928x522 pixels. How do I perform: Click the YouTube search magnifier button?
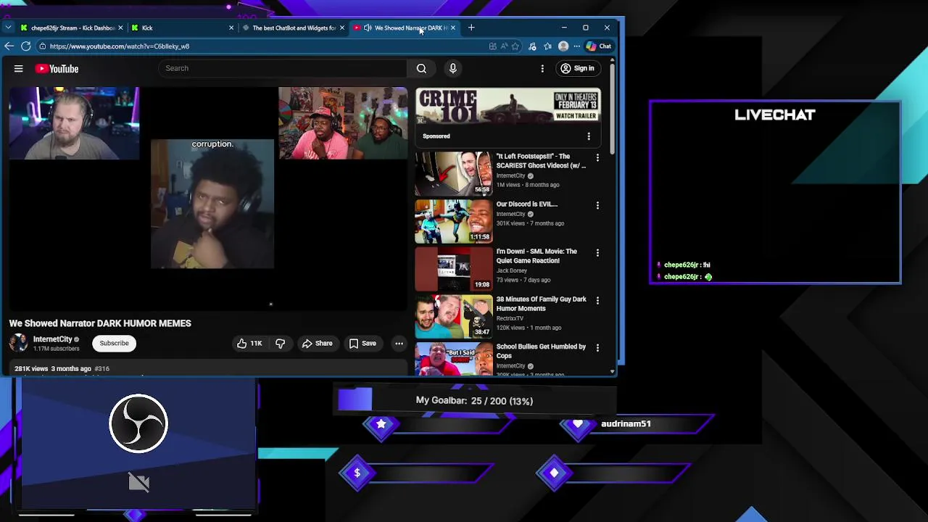(x=421, y=68)
